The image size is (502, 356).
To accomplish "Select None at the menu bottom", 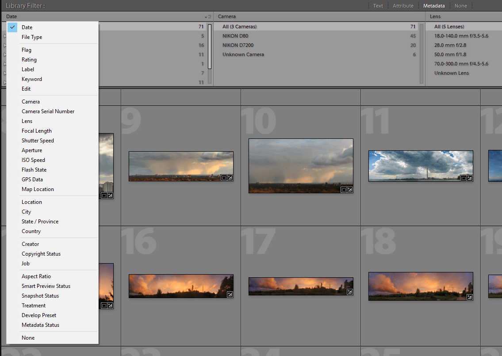I will click(x=52, y=338).
